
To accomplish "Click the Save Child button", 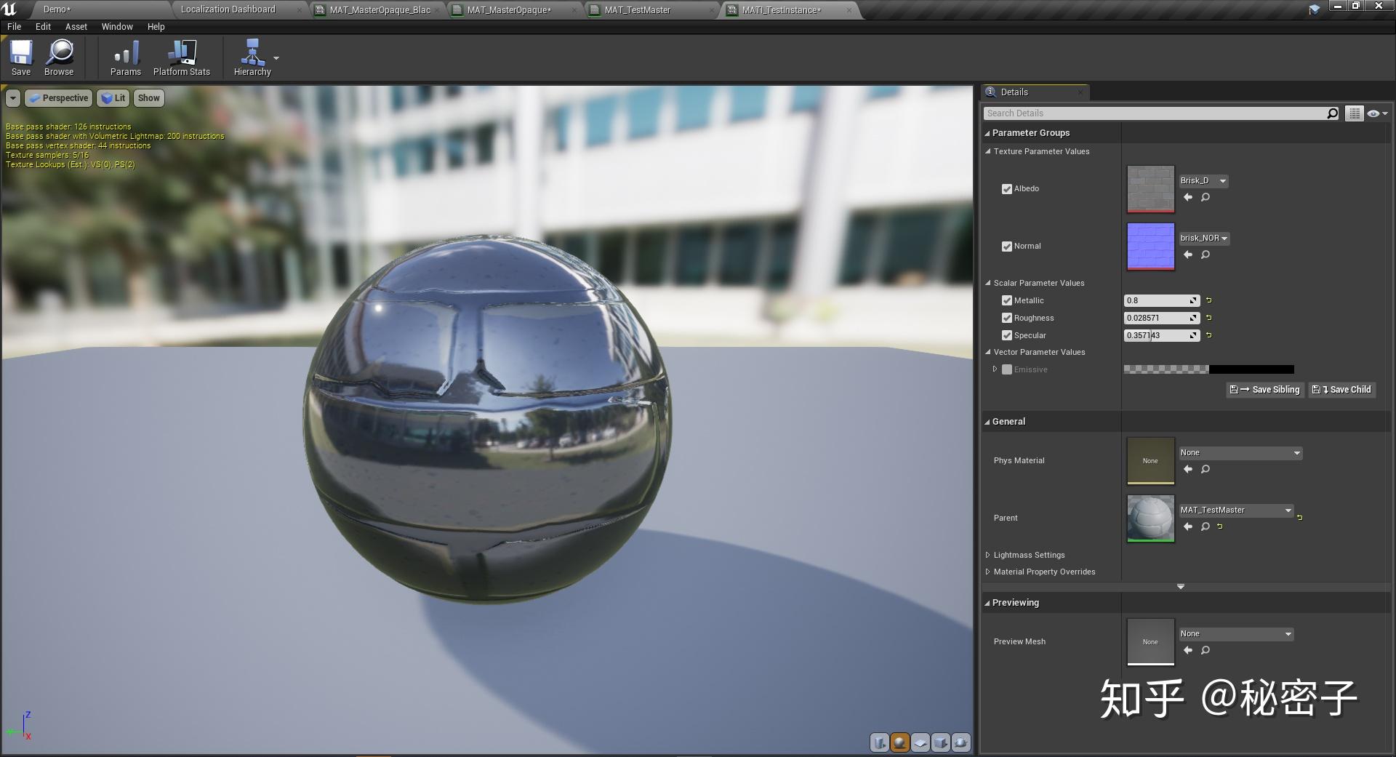I will 1341,390.
